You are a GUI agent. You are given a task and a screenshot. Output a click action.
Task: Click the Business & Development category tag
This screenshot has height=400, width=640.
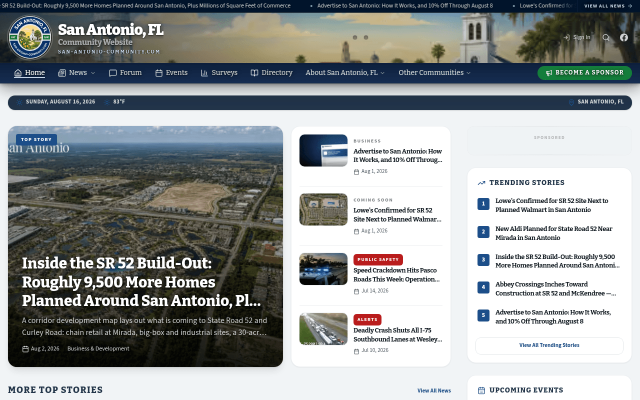pos(98,348)
